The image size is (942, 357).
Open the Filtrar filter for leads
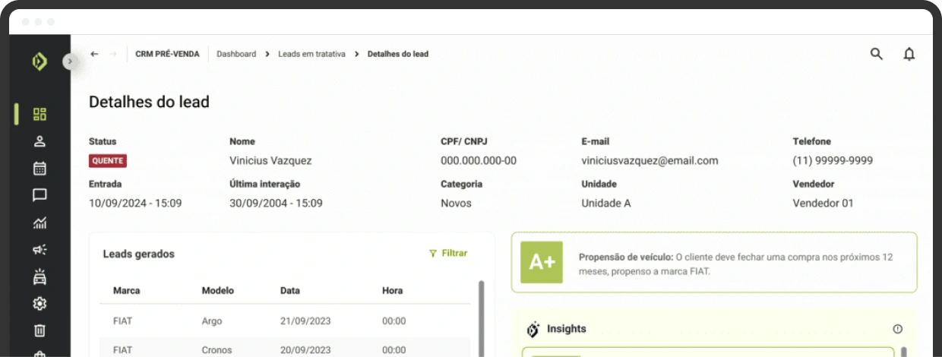point(448,254)
